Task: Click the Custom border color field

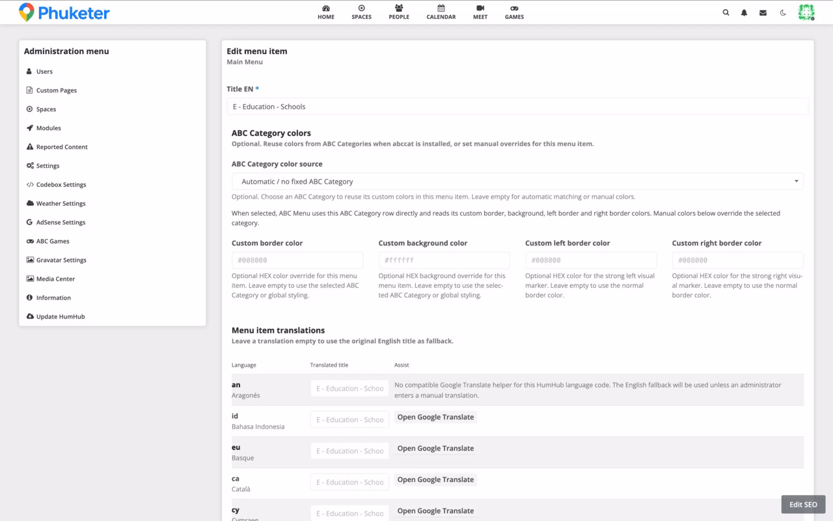Action: tap(297, 260)
